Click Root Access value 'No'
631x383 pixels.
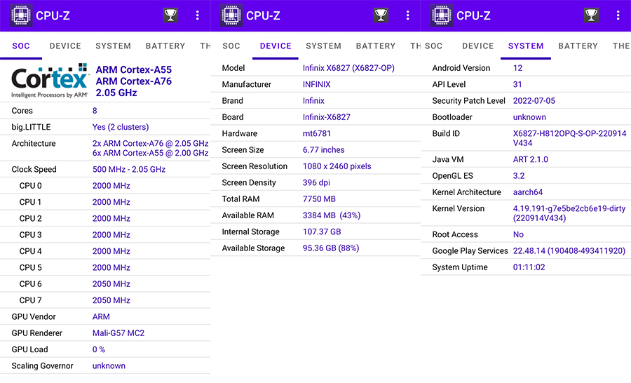[518, 235]
